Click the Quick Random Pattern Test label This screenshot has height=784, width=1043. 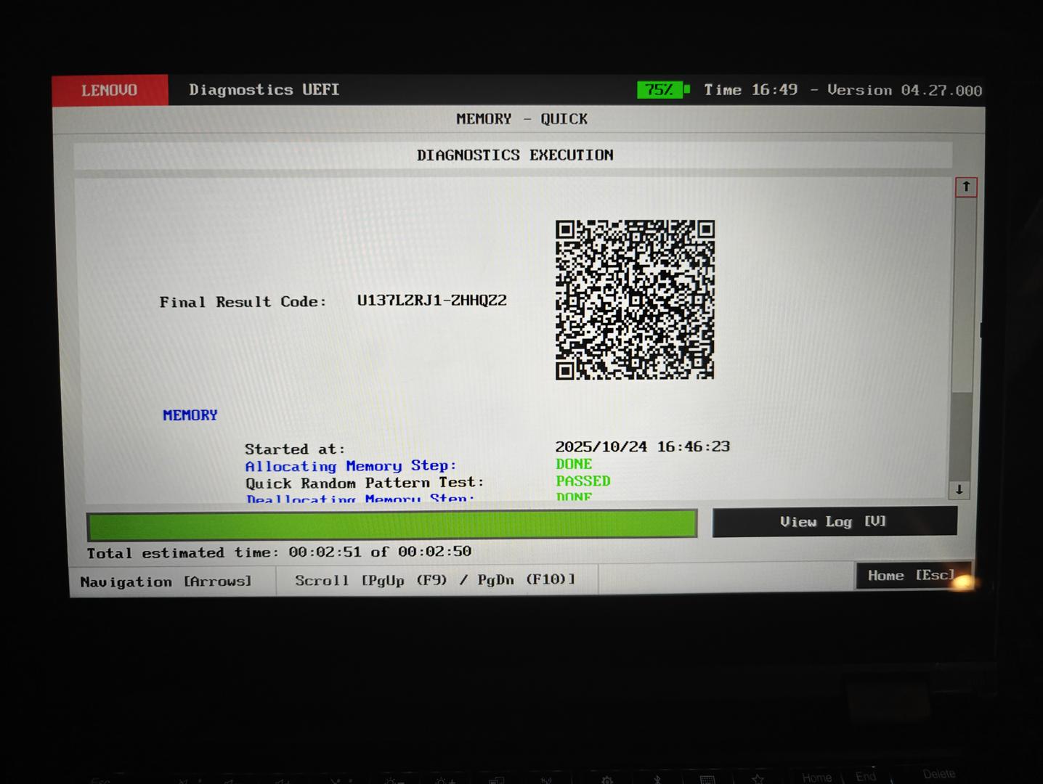tap(364, 483)
